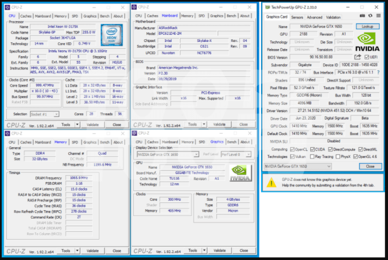
Task: Click the GPU Name field in GPU-Z
Action: 321,26
